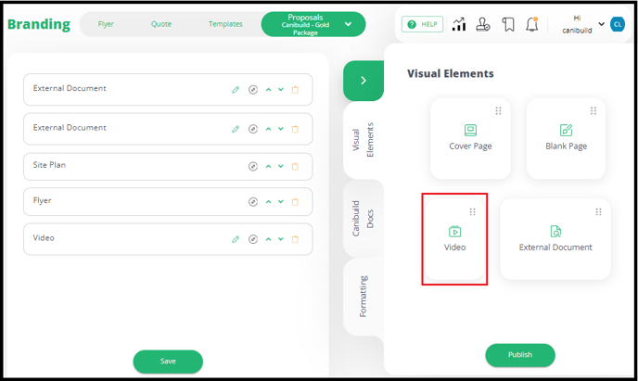This screenshot has height=381, width=638.
Task: Open link icon on Video row
Action: coord(253,239)
